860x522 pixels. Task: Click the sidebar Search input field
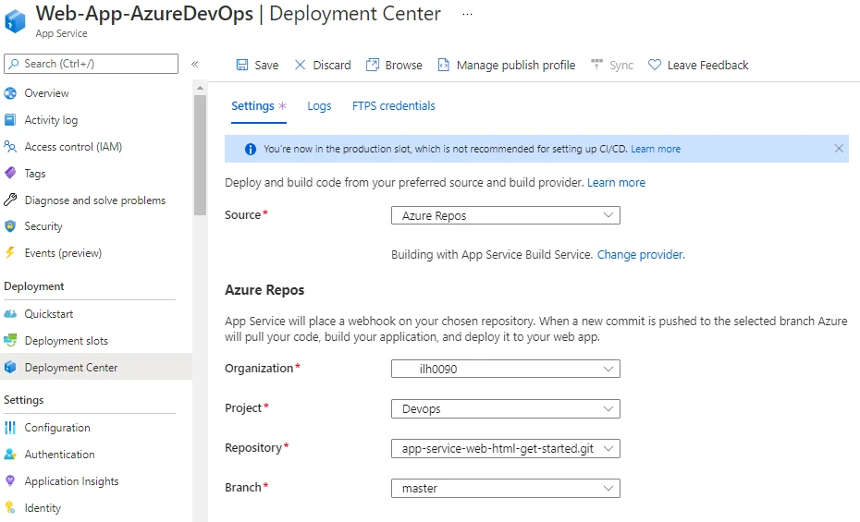pos(91,64)
